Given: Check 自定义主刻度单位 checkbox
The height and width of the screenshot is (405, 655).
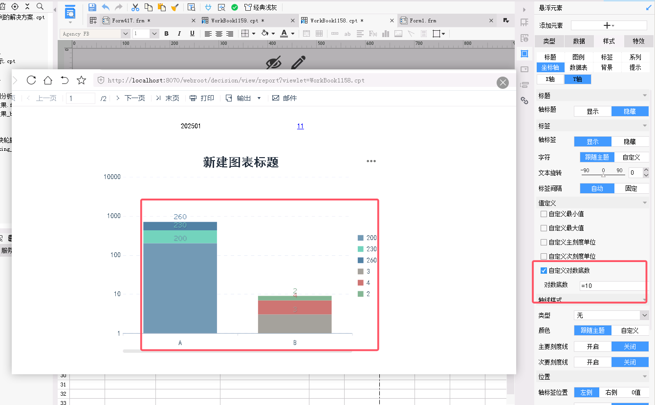Looking at the screenshot, I should point(544,242).
